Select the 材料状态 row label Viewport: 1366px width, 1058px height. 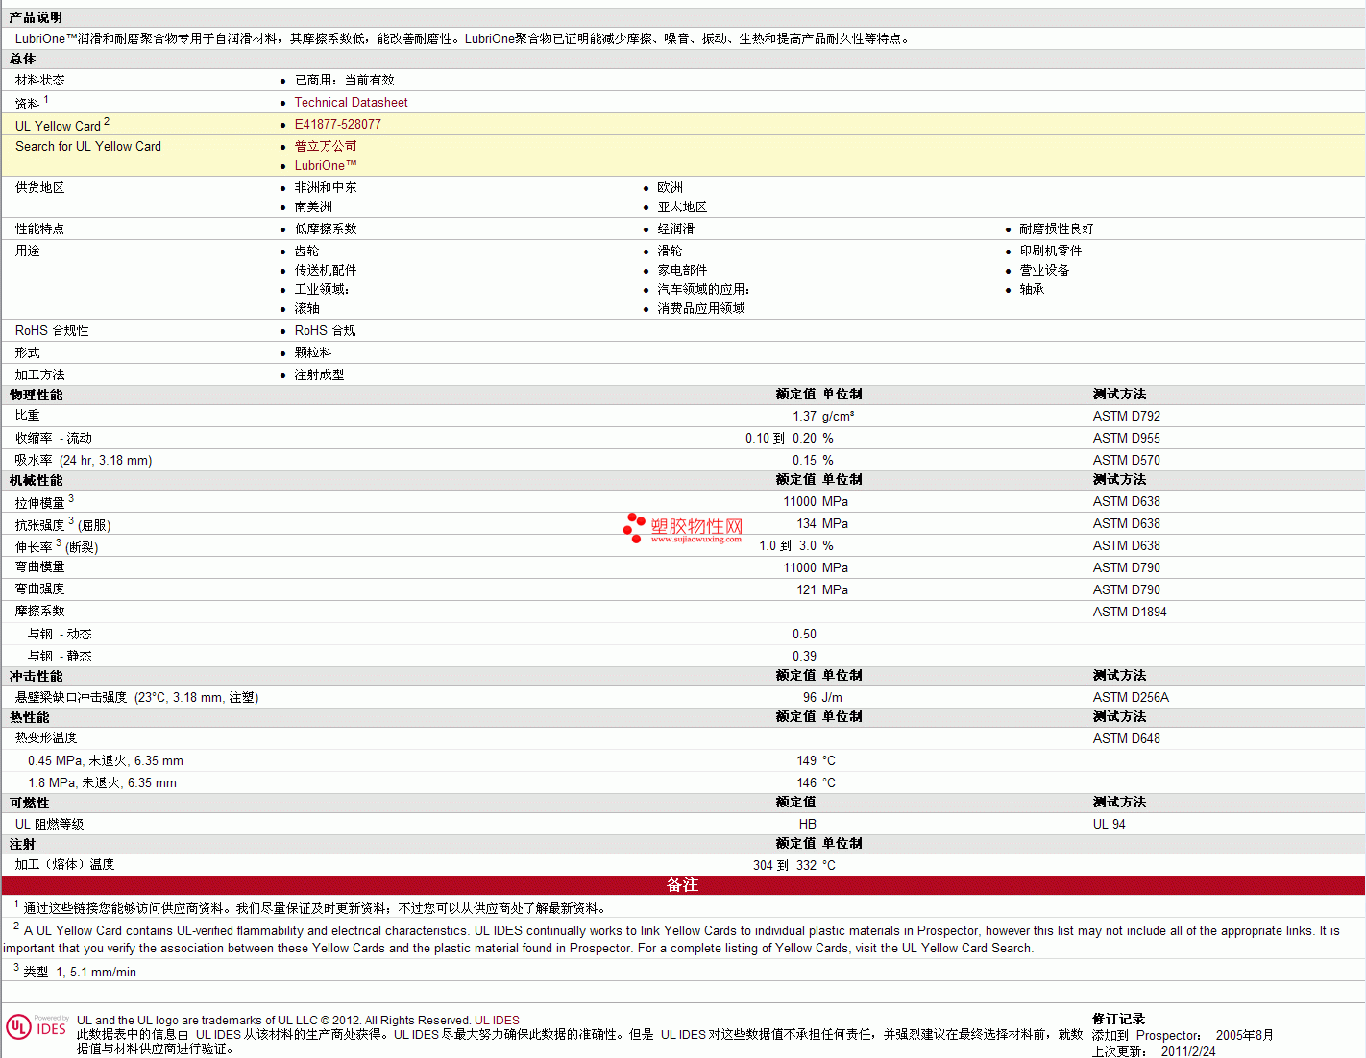pyautogui.click(x=40, y=80)
